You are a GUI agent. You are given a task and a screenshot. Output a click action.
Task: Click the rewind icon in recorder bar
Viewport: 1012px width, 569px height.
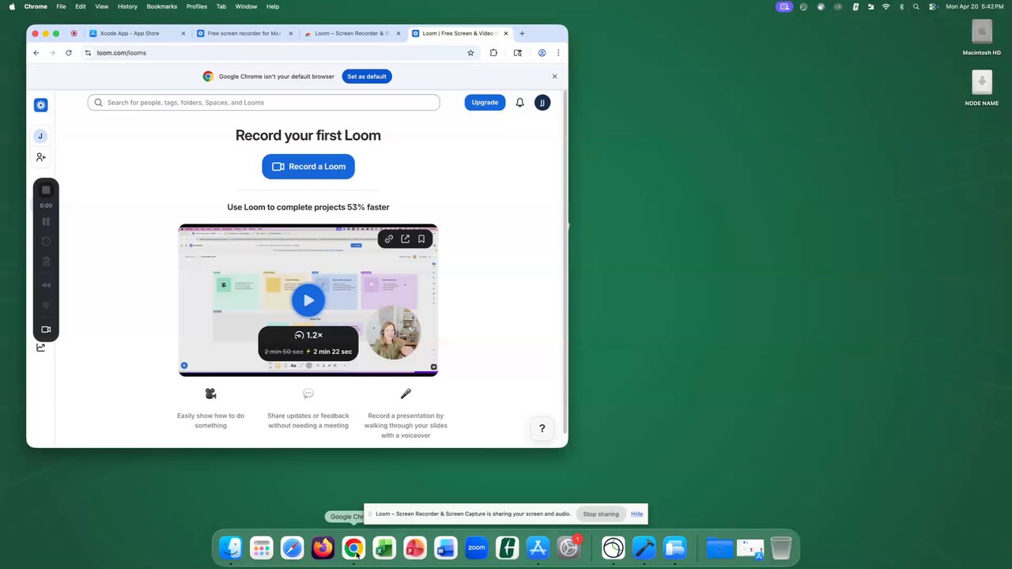pos(46,285)
